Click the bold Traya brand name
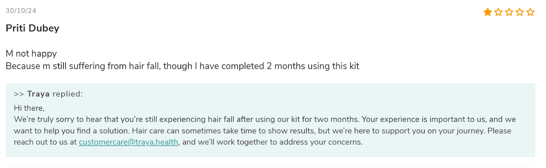Image resolution: width=546 pixels, height=168 pixels. click(x=38, y=94)
